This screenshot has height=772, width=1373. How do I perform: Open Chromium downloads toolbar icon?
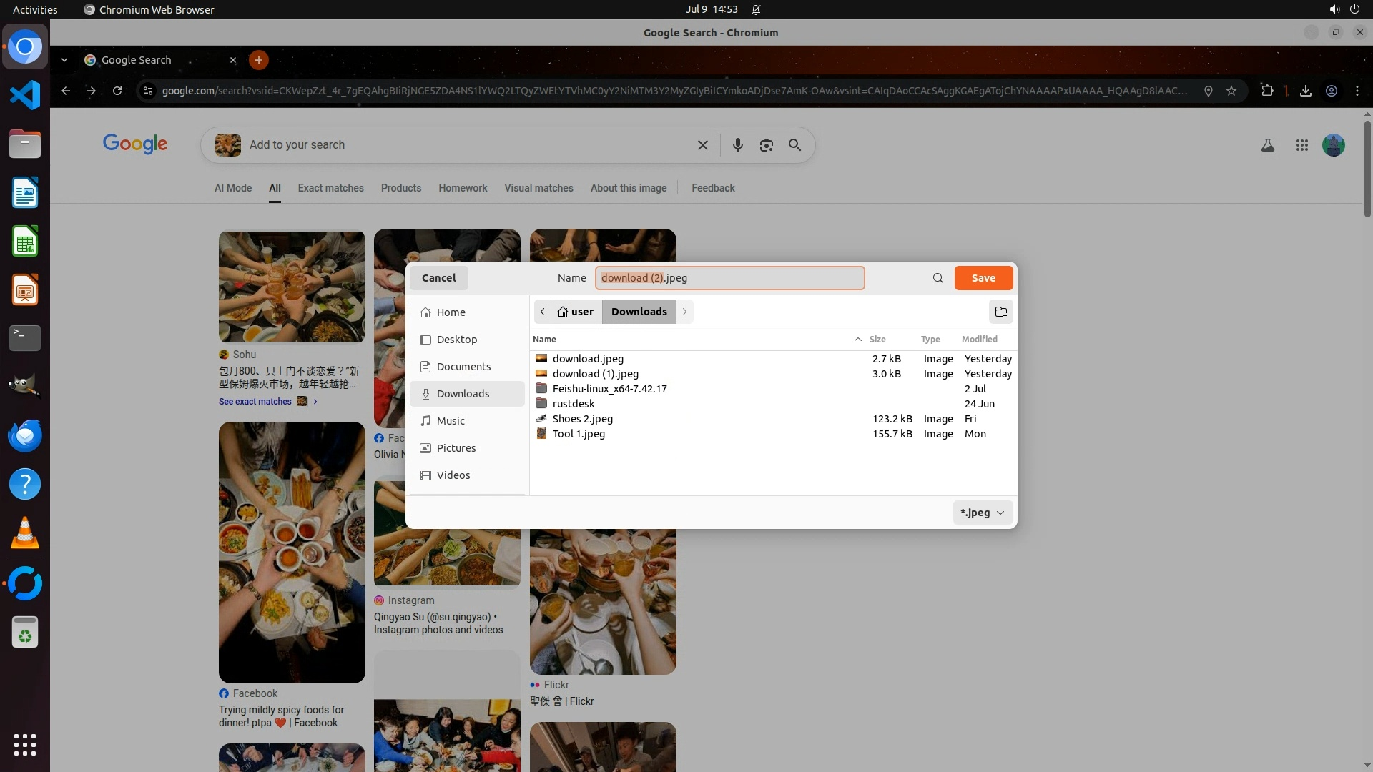1305,91
